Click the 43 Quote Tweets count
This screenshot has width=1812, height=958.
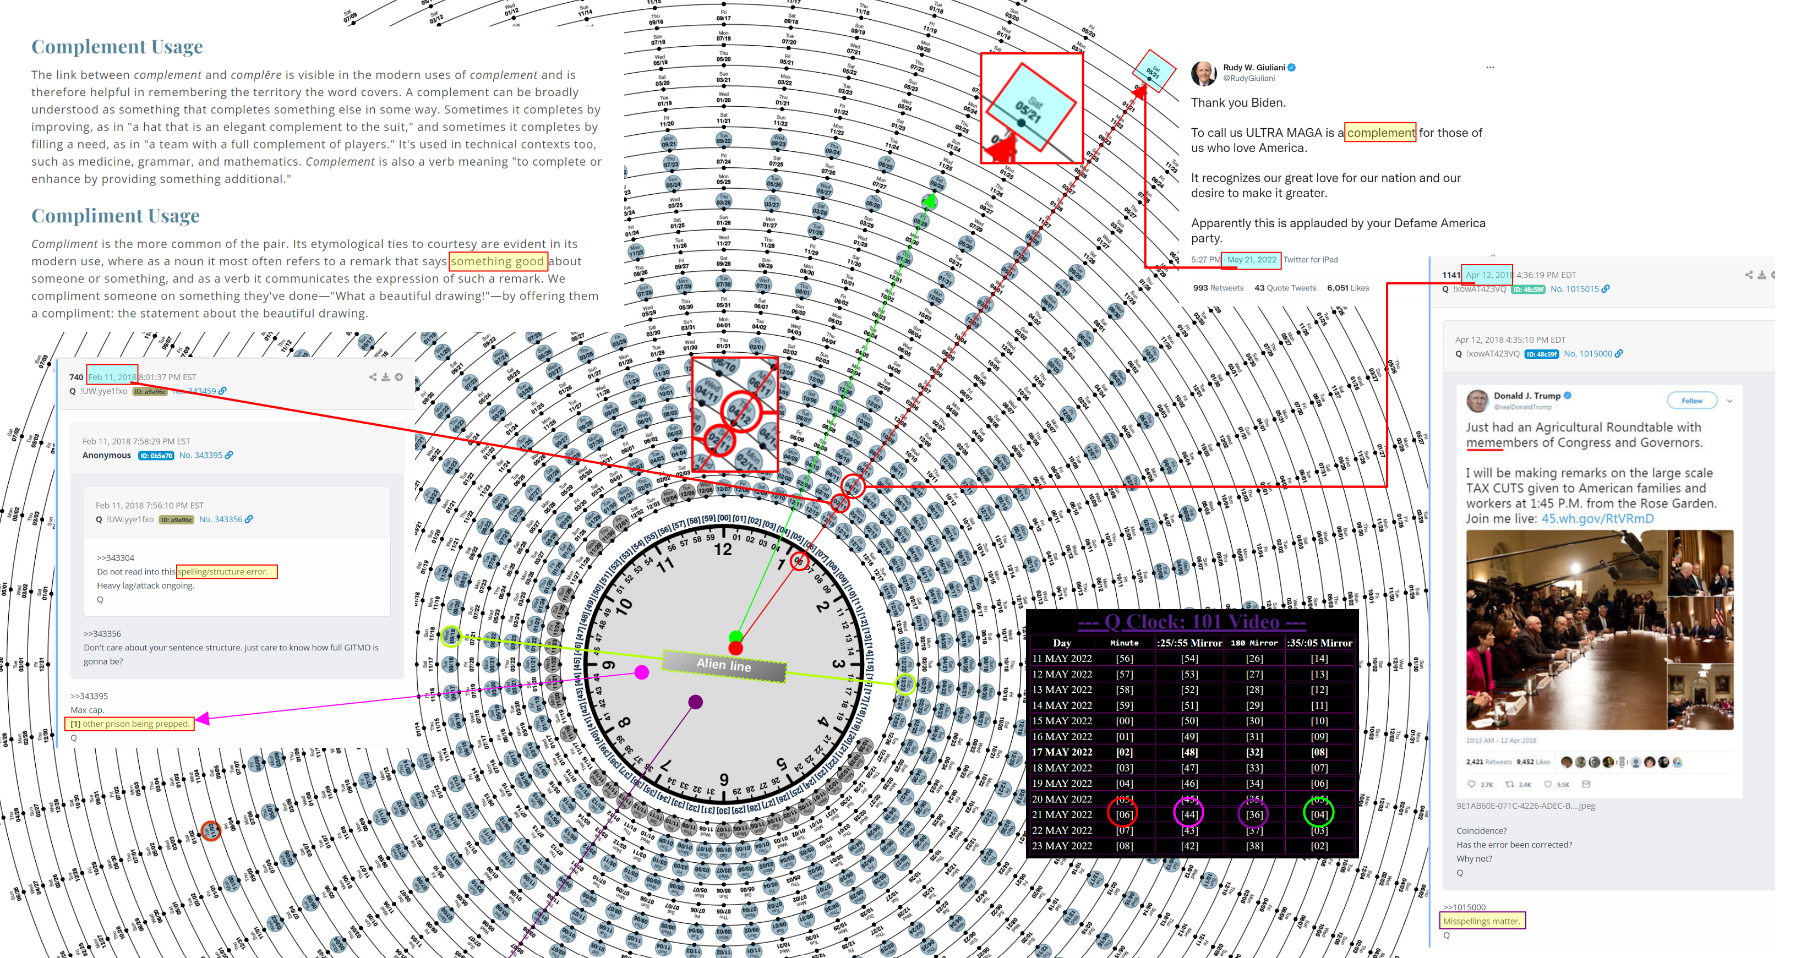coord(1285,288)
